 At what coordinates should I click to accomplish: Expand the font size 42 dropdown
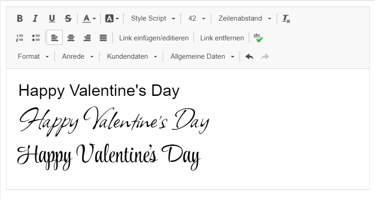tap(197, 18)
